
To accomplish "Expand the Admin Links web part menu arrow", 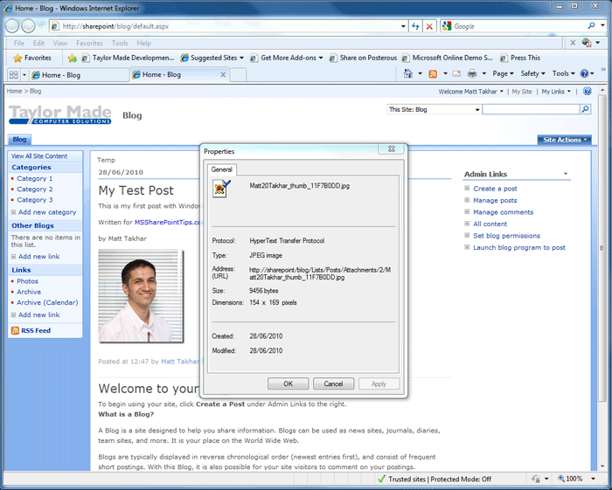I will pos(566,174).
